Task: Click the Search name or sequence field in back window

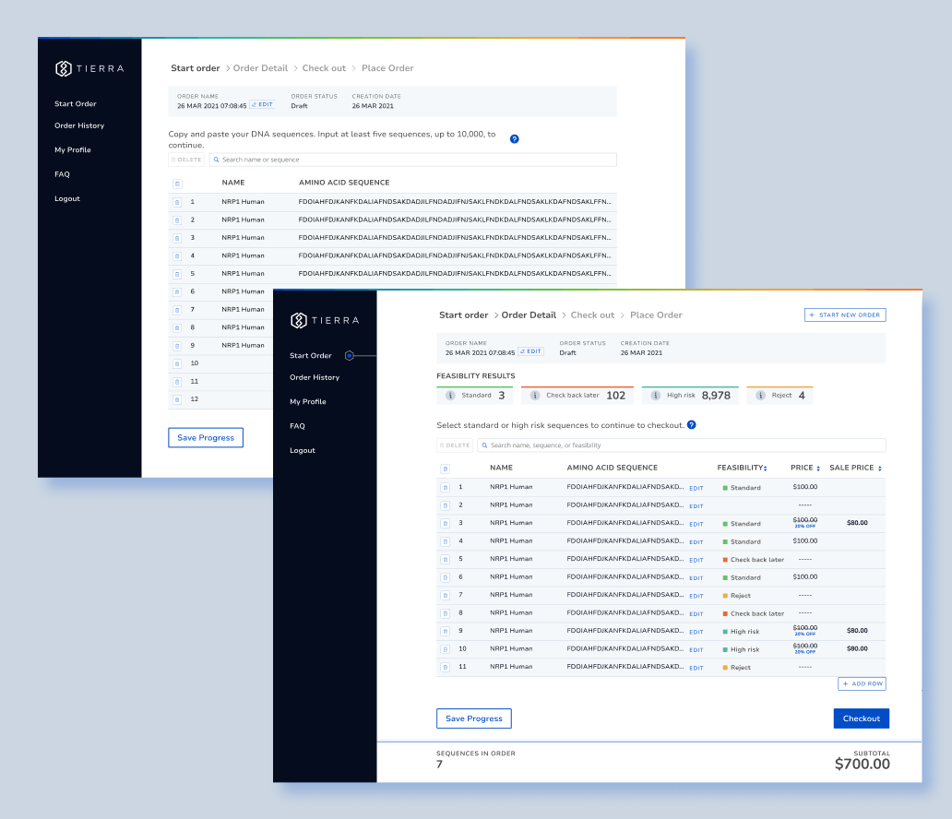Action: click(x=413, y=160)
